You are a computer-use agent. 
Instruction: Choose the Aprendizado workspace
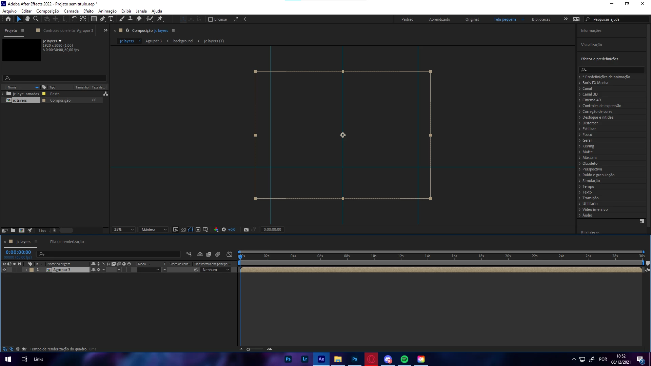tap(439, 19)
